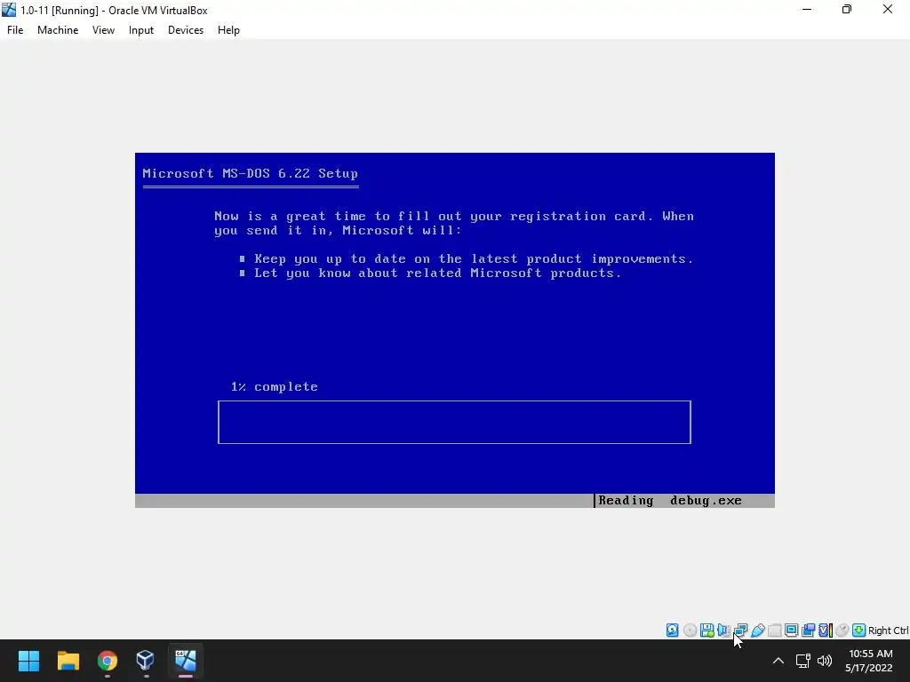The image size is (910, 682).
Task: Click the keyboard capture green arrow icon
Action: click(859, 630)
